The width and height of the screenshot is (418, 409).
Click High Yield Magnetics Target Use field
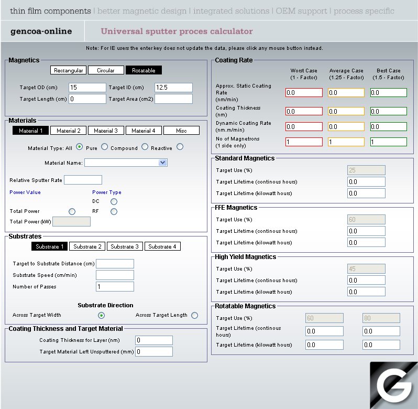pos(366,269)
